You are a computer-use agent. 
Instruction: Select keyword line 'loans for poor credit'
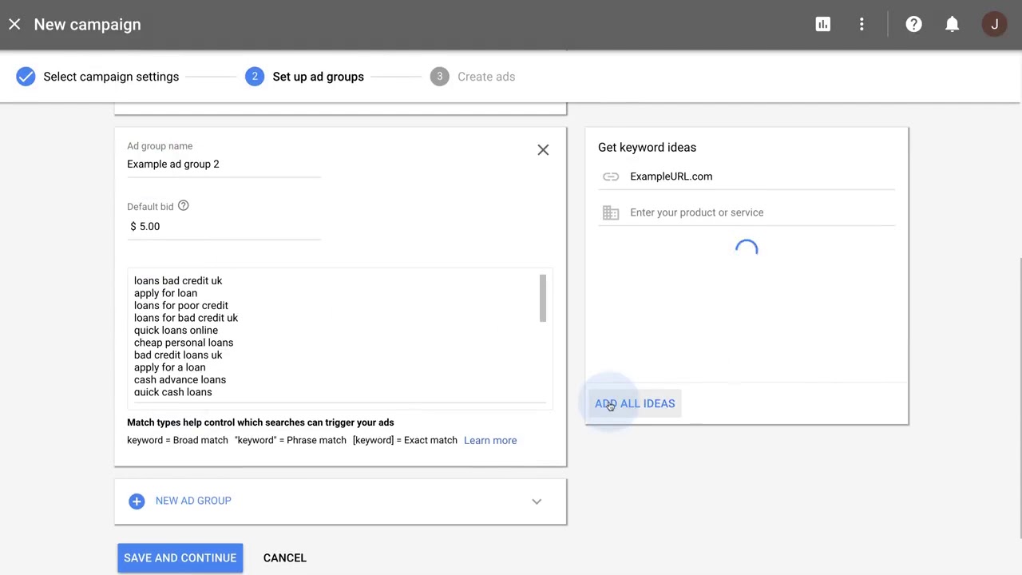pyautogui.click(x=181, y=306)
